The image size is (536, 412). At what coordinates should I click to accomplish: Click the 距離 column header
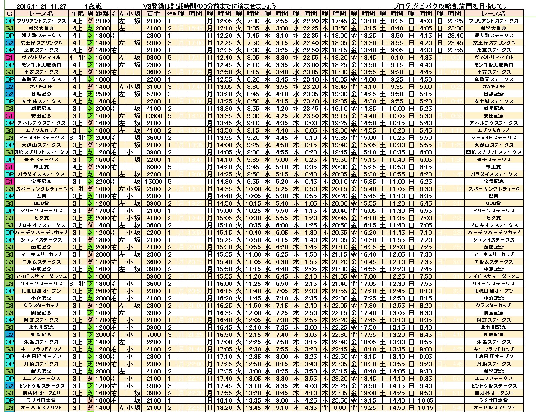coord(102,13)
